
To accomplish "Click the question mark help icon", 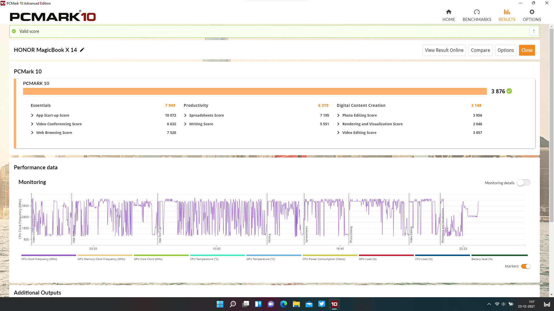I will point(534,31).
